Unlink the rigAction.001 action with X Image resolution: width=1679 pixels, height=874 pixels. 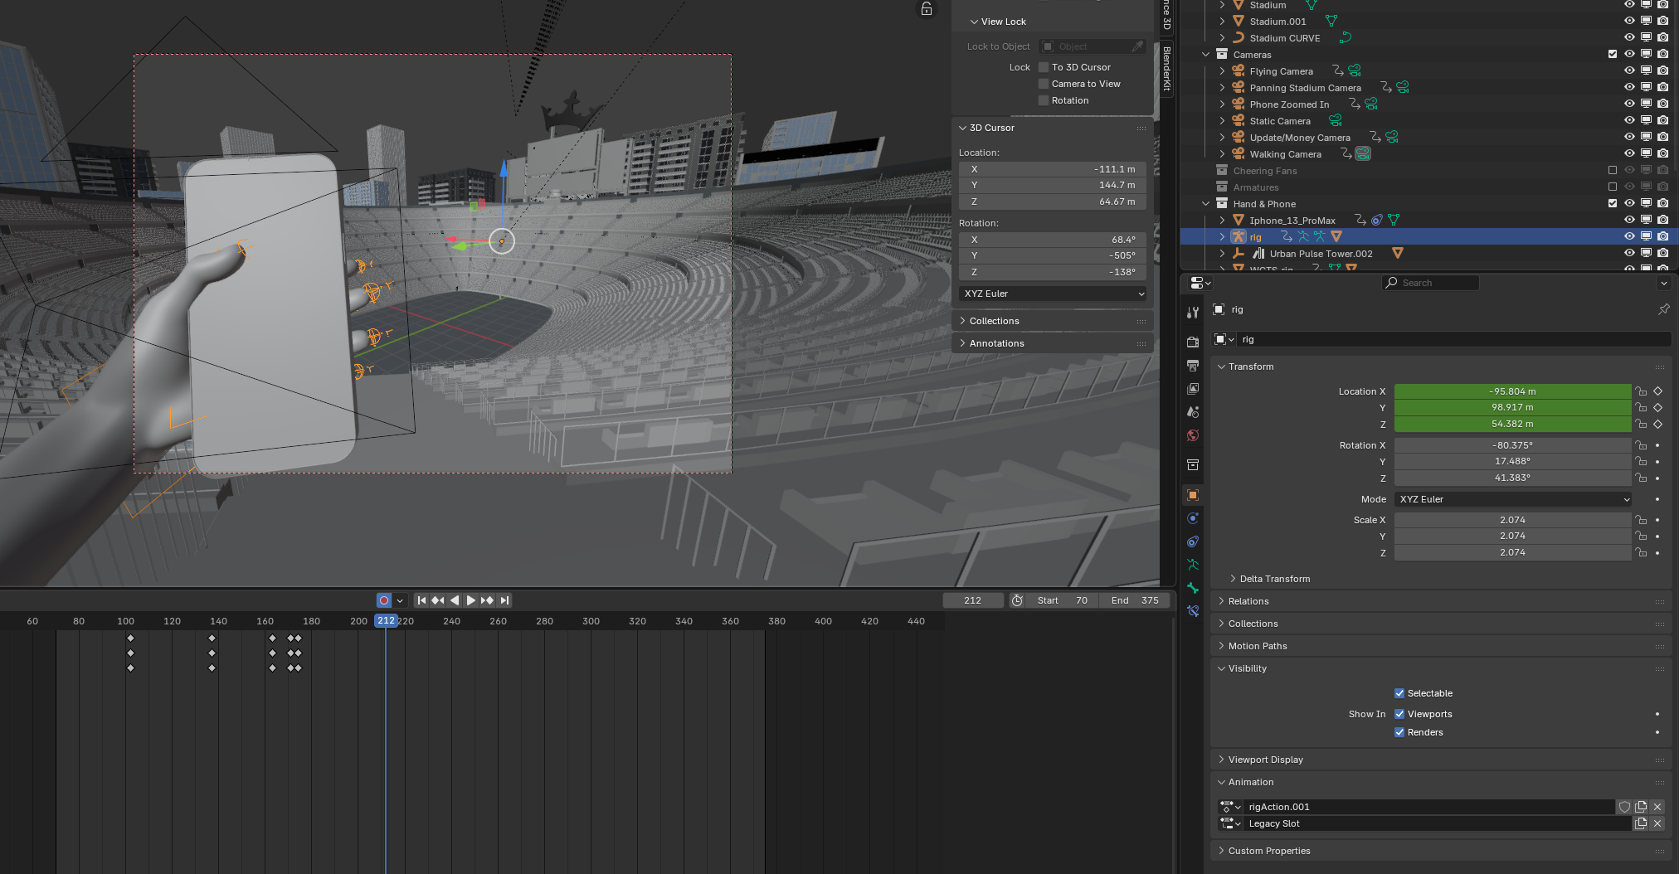point(1657,807)
